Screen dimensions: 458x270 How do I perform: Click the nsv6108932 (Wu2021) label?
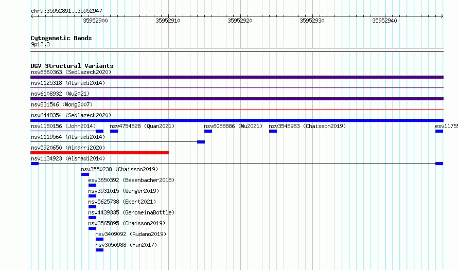tap(60, 94)
